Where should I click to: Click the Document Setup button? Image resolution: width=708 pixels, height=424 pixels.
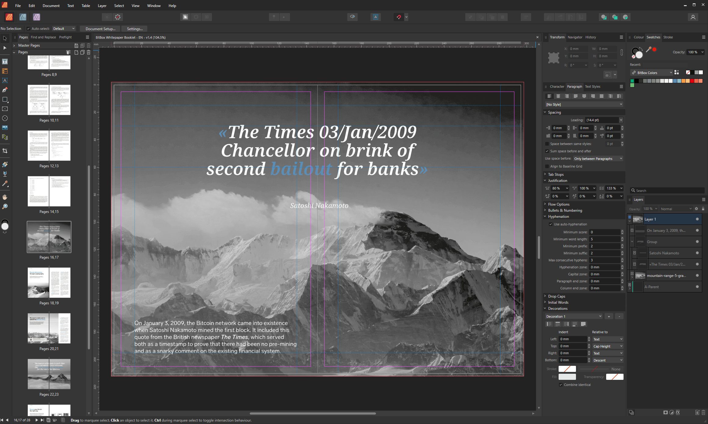point(100,29)
